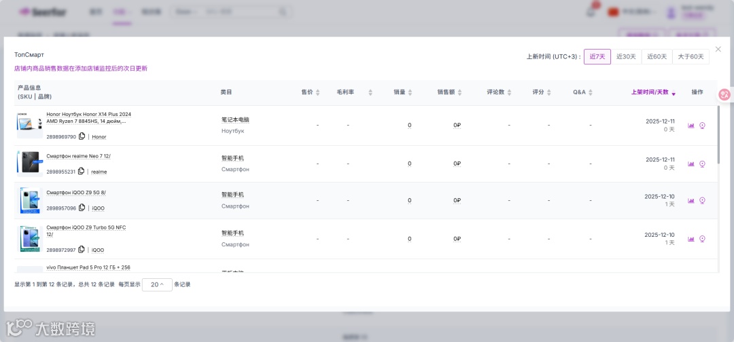Click the monitor icon for realme Neo 7 row

pos(702,164)
